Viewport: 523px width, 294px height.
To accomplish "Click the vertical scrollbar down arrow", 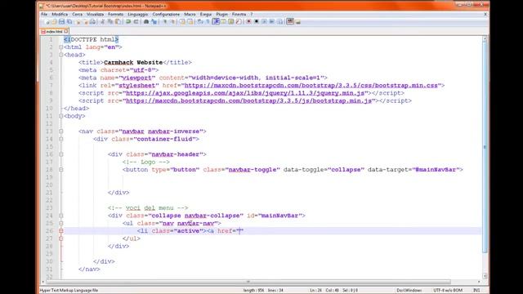I will click(485, 276).
